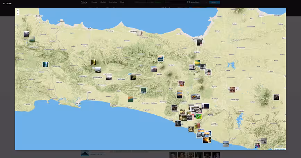The height and width of the screenshot is (158, 301).
Task: Open the sunset silhouette thumbnail below Magelang
Action: (180, 95)
